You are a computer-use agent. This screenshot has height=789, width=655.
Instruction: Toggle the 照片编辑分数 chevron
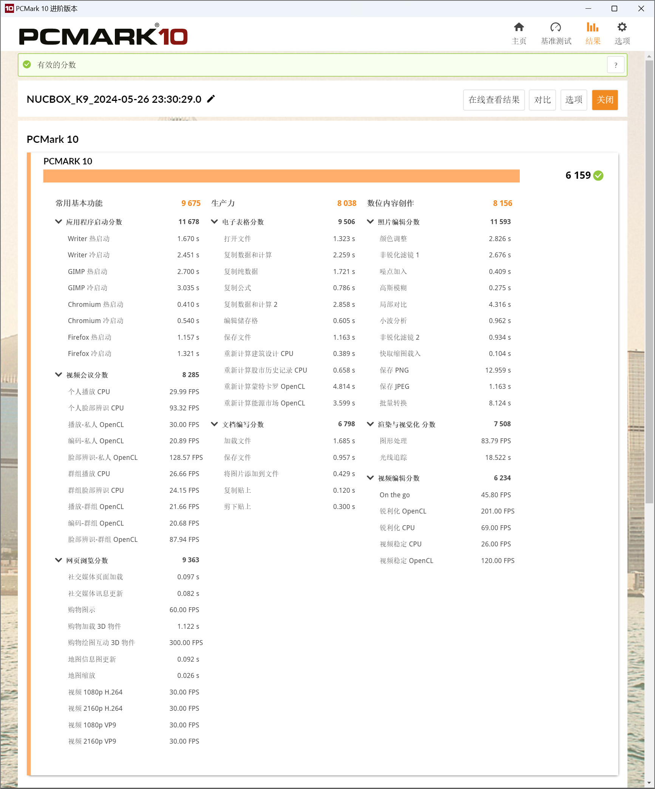370,222
